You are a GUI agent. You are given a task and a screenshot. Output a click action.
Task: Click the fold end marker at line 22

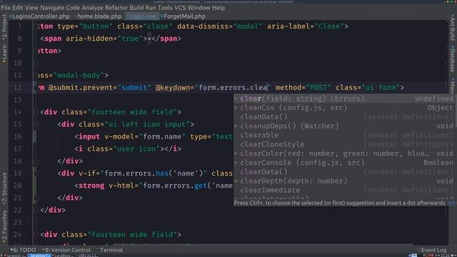(x=36, y=210)
